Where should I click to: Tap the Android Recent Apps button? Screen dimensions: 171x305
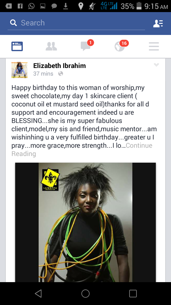(x=133, y=294)
